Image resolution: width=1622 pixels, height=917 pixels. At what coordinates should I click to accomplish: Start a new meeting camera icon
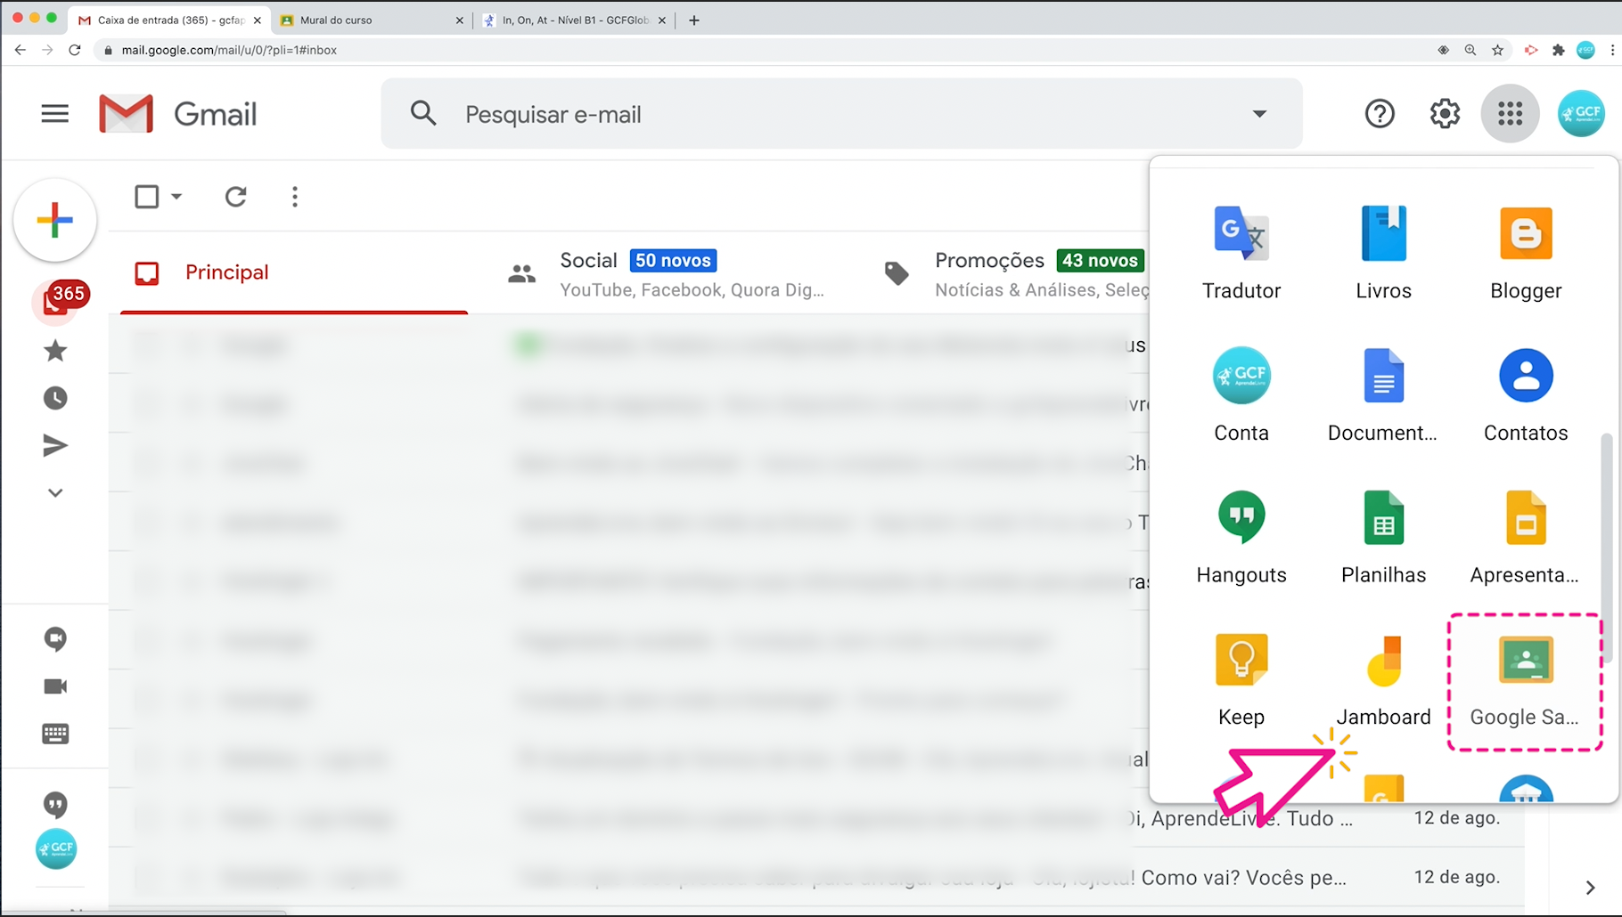pyautogui.click(x=55, y=686)
